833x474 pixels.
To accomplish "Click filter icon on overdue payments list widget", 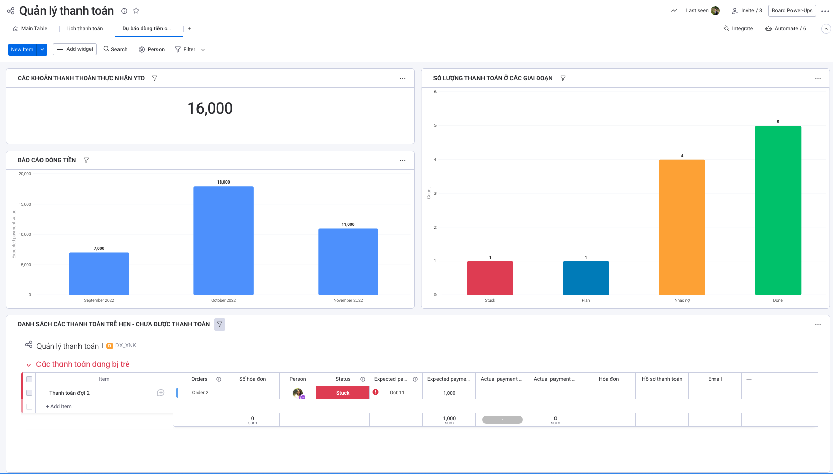I will [220, 324].
